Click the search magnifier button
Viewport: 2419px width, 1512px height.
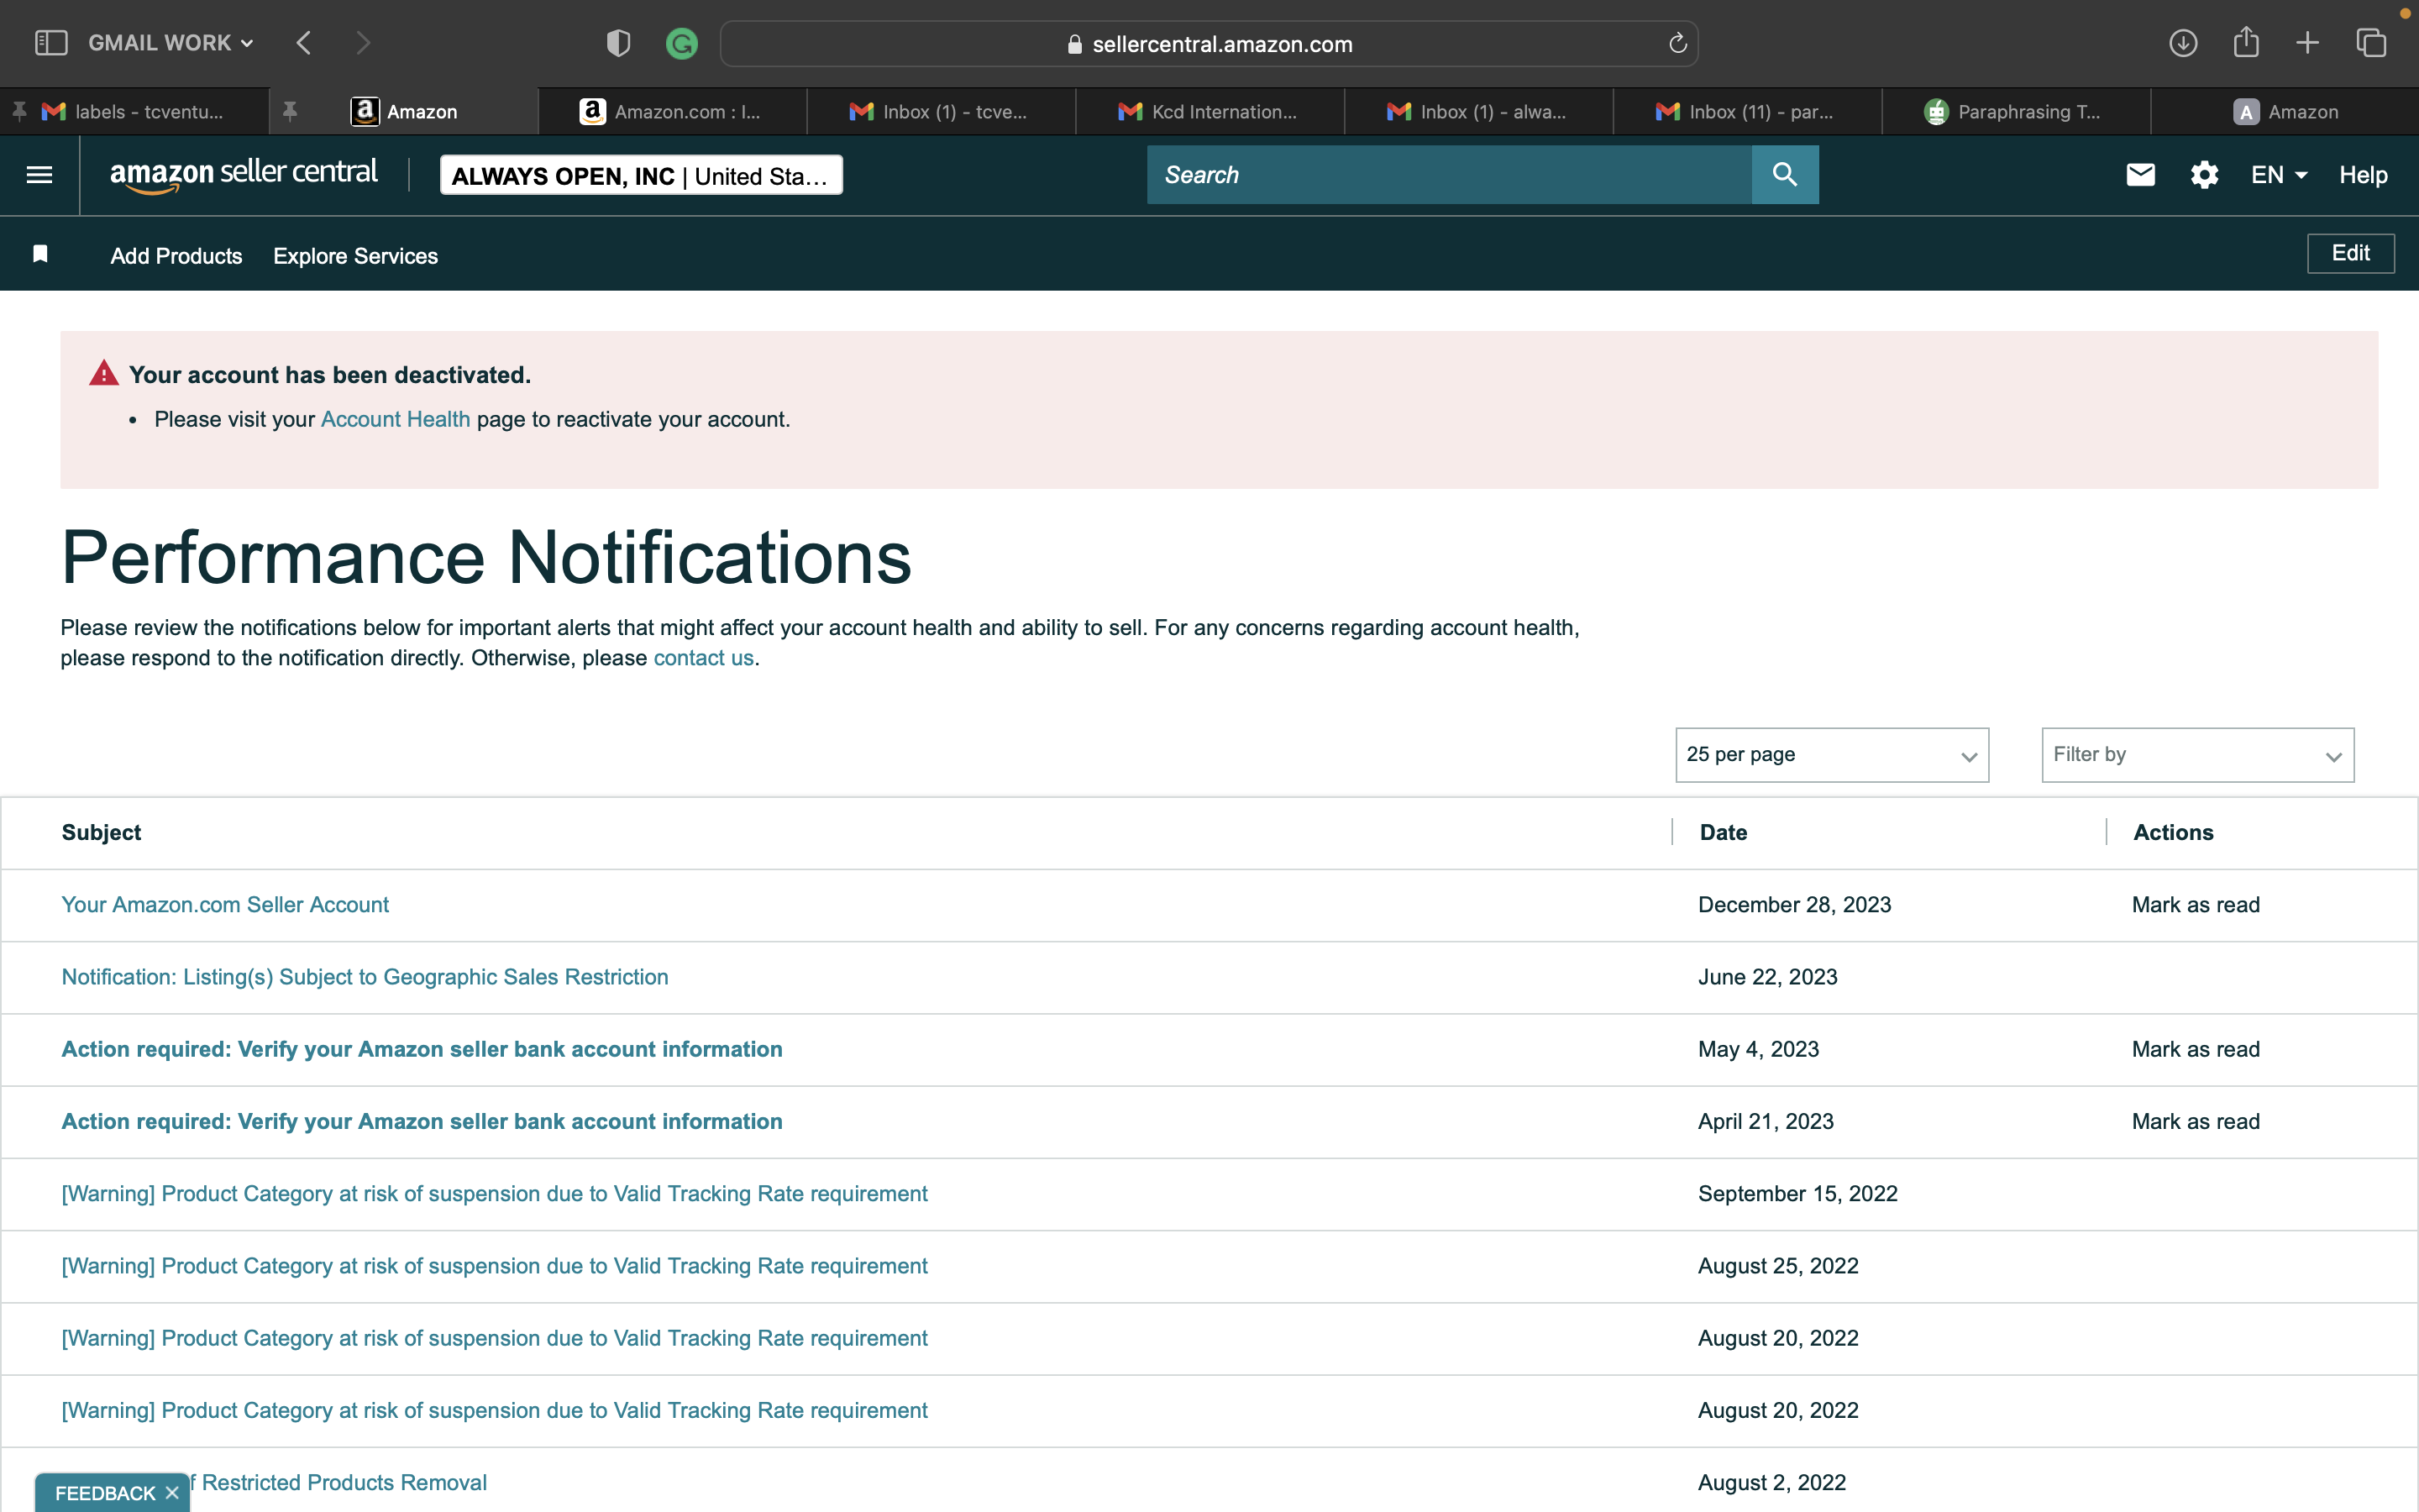[1785, 175]
